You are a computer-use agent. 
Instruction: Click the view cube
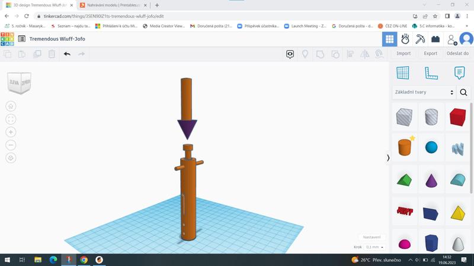(19, 83)
